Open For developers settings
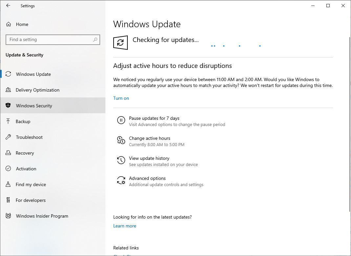 [x=53, y=200]
